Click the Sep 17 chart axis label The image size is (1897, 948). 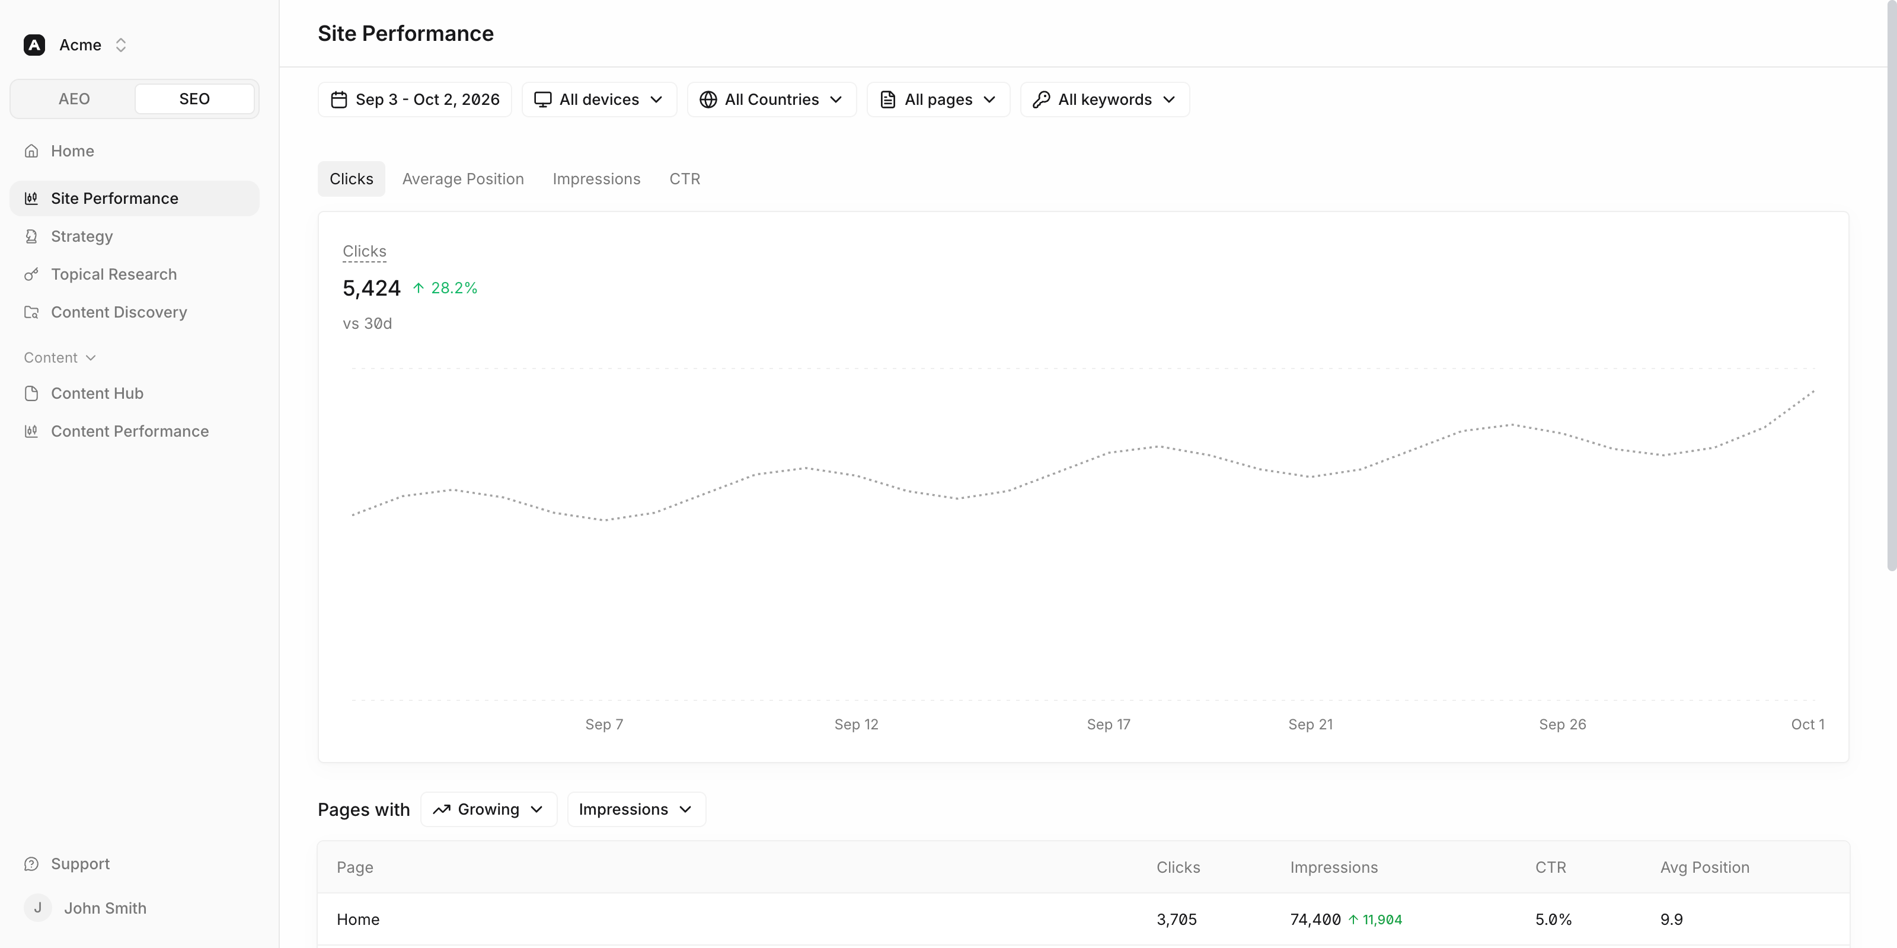coord(1109,724)
